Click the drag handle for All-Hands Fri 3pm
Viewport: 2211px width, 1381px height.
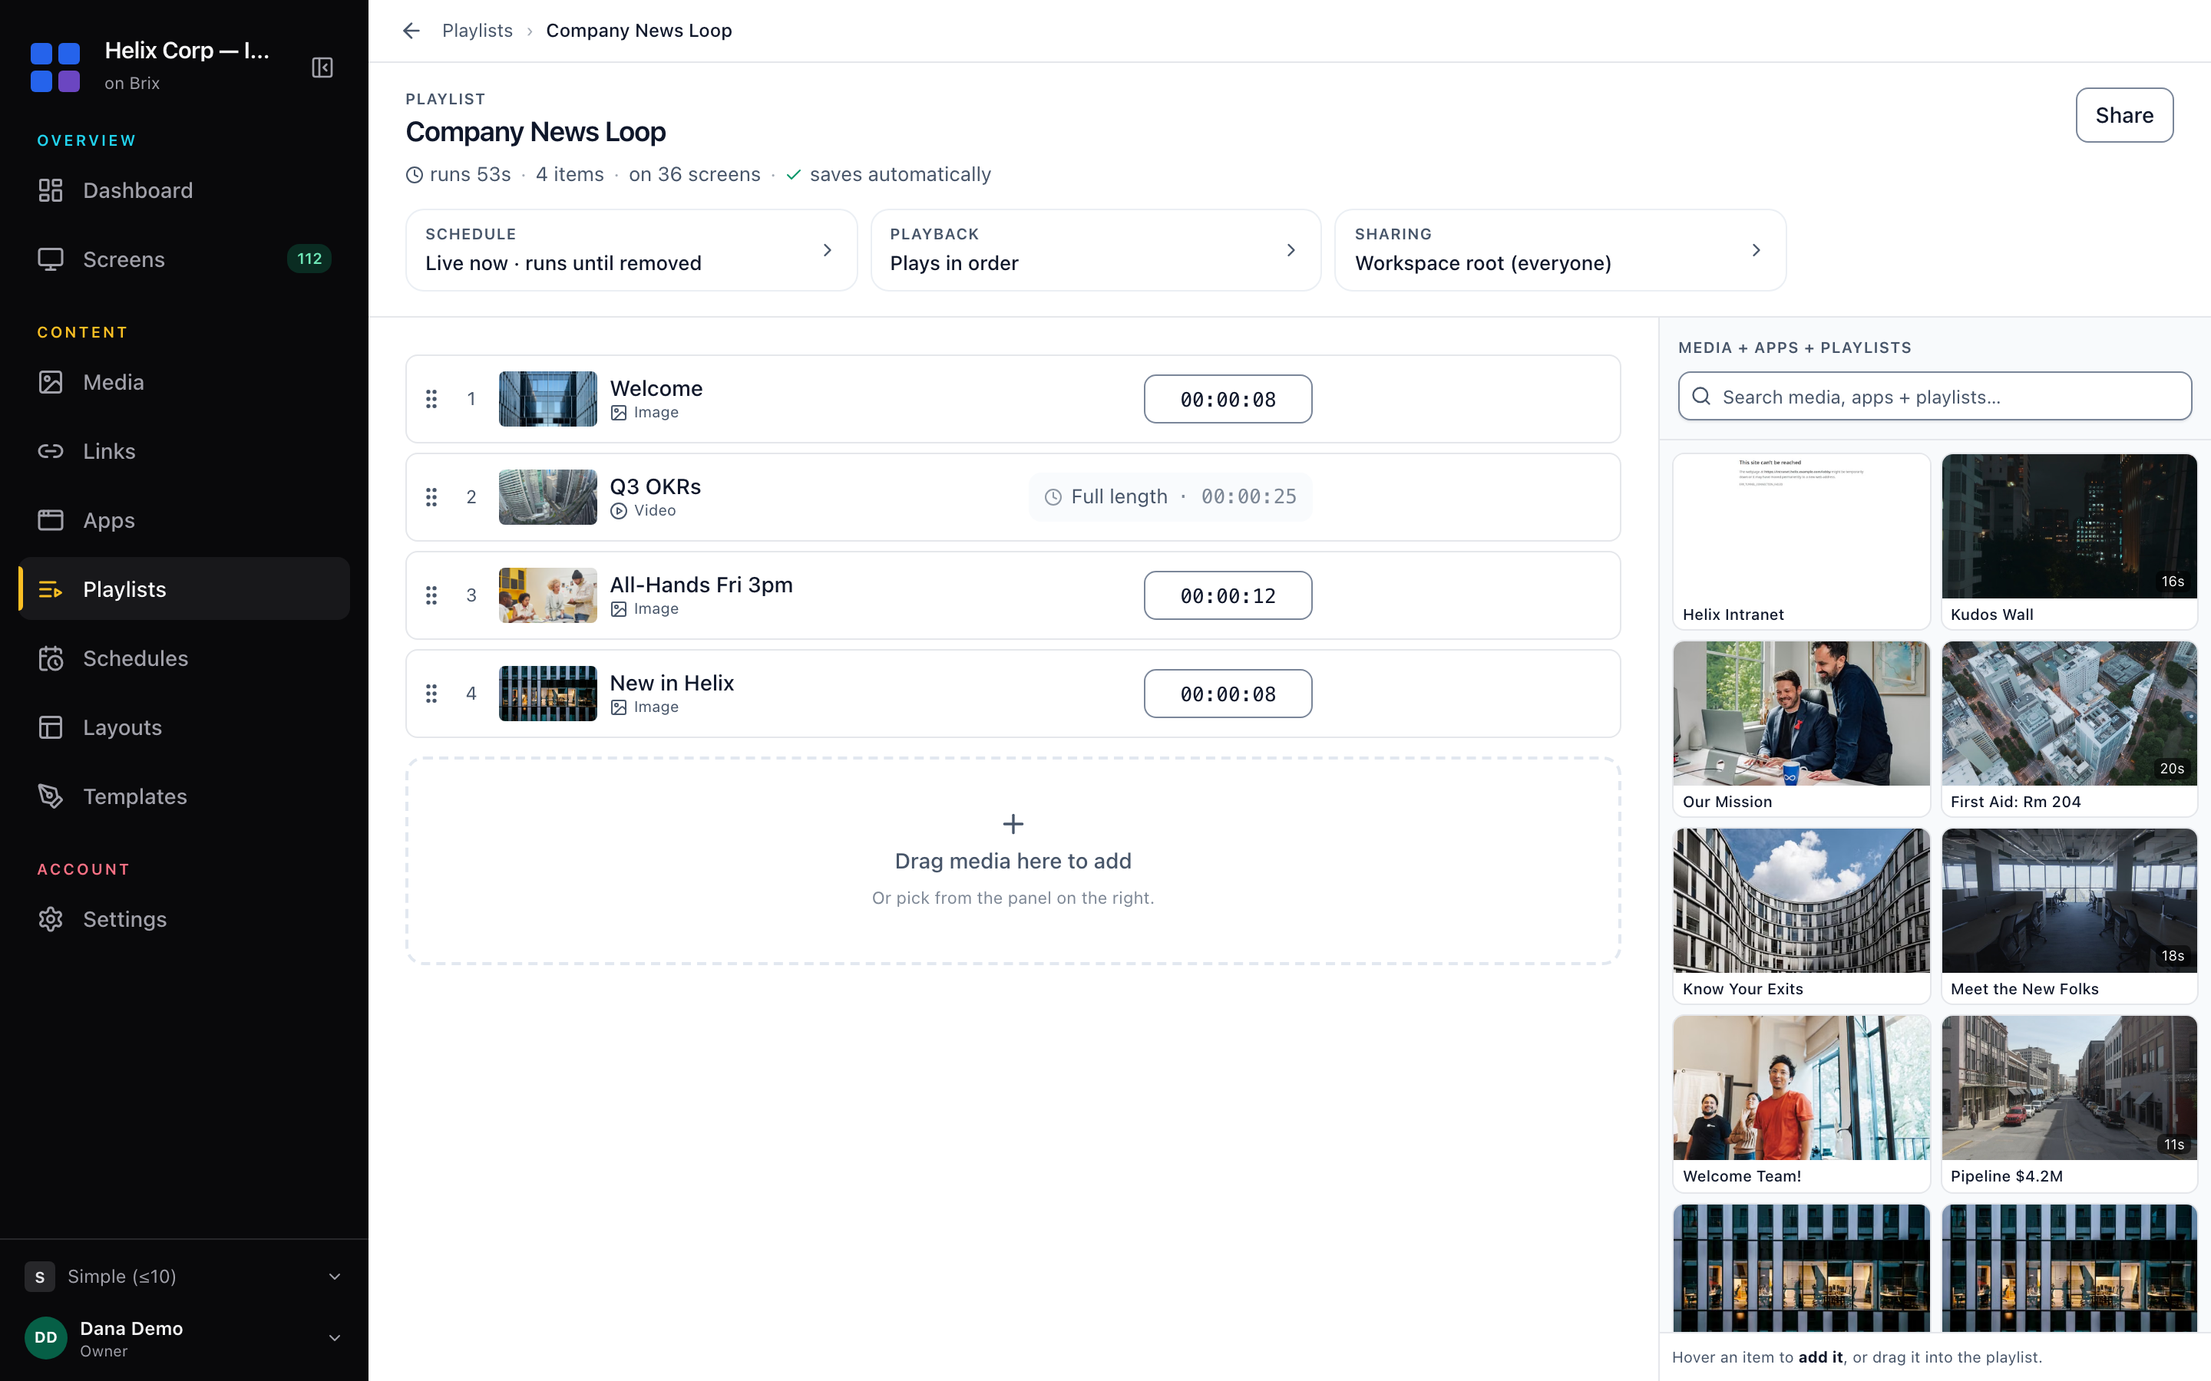pos(431,595)
